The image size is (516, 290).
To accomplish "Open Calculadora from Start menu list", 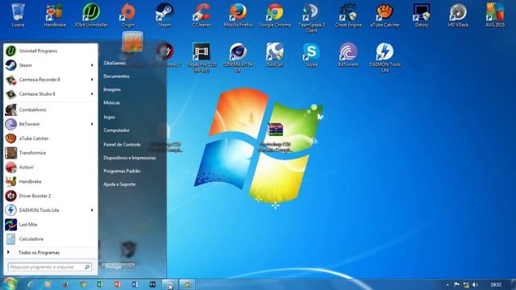I will click(50, 239).
